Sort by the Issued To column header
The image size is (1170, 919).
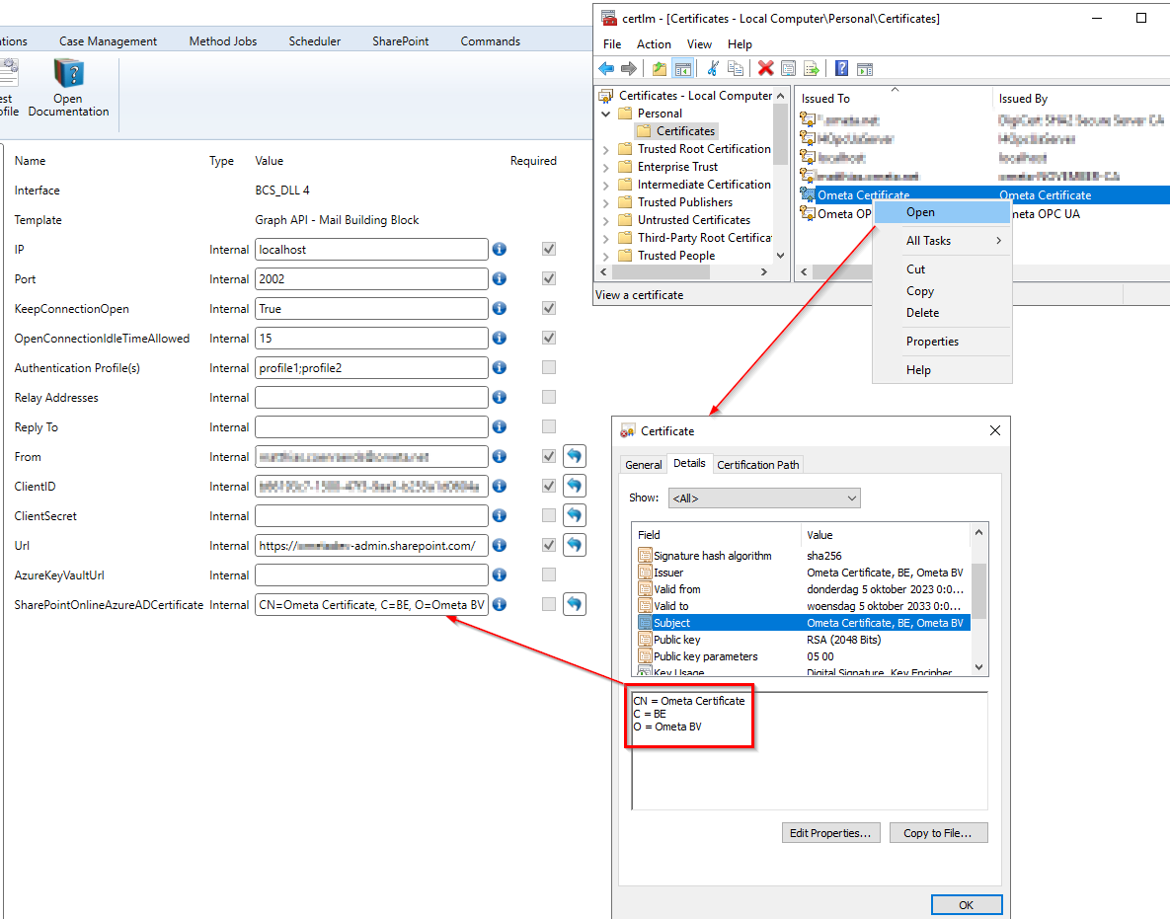coord(894,99)
